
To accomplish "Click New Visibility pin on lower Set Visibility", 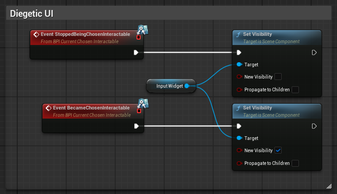I will tap(239, 150).
